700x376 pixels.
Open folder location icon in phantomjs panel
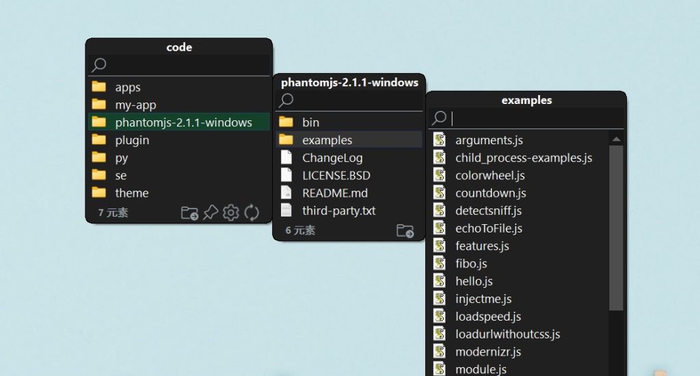(405, 231)
